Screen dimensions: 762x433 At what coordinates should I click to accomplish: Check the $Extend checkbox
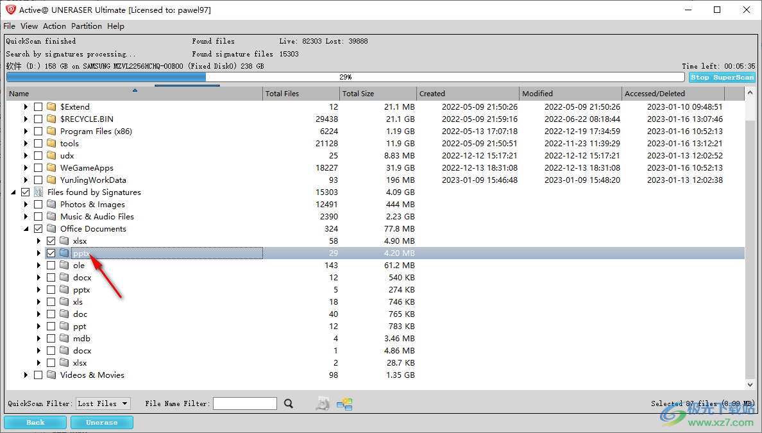pyautogui.click(x=38, y=106)
